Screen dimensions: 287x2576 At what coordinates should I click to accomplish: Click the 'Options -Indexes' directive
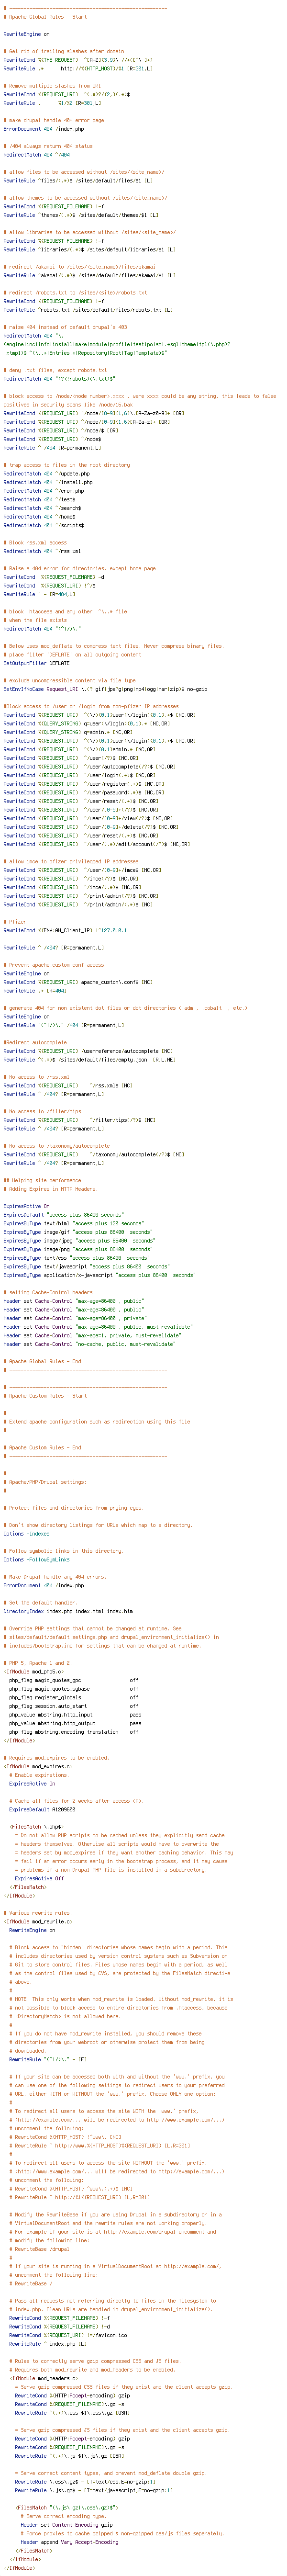pyautogui.click(x=27, y=1533)
